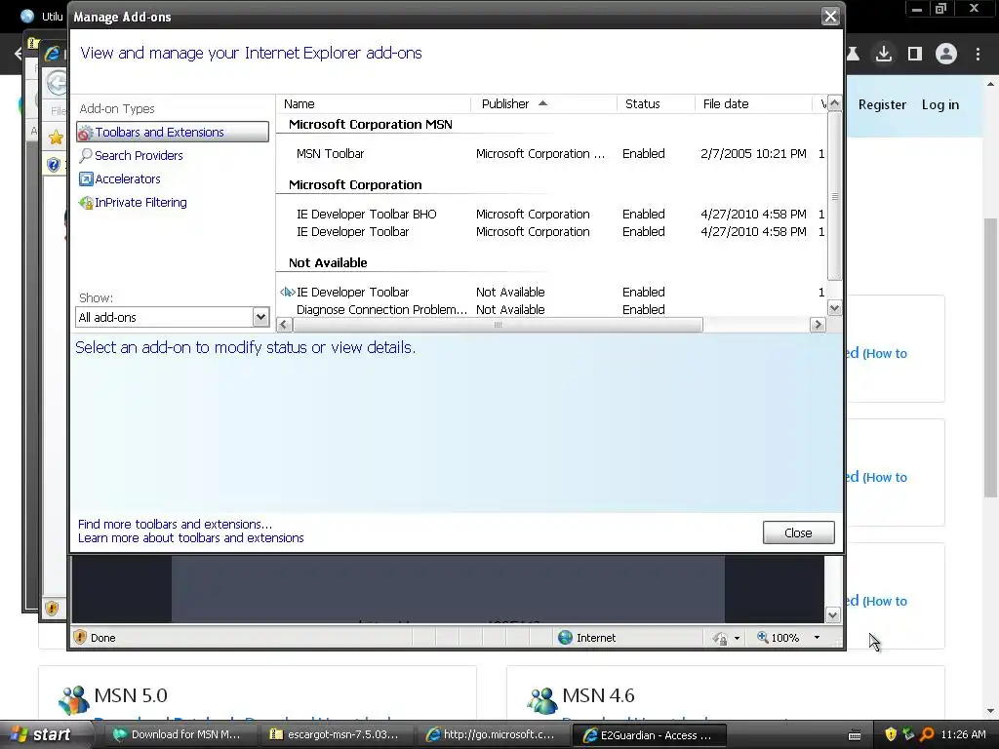Click the tray security shield icon
This screenshot has height=749, width=999.
pos(891,734)
